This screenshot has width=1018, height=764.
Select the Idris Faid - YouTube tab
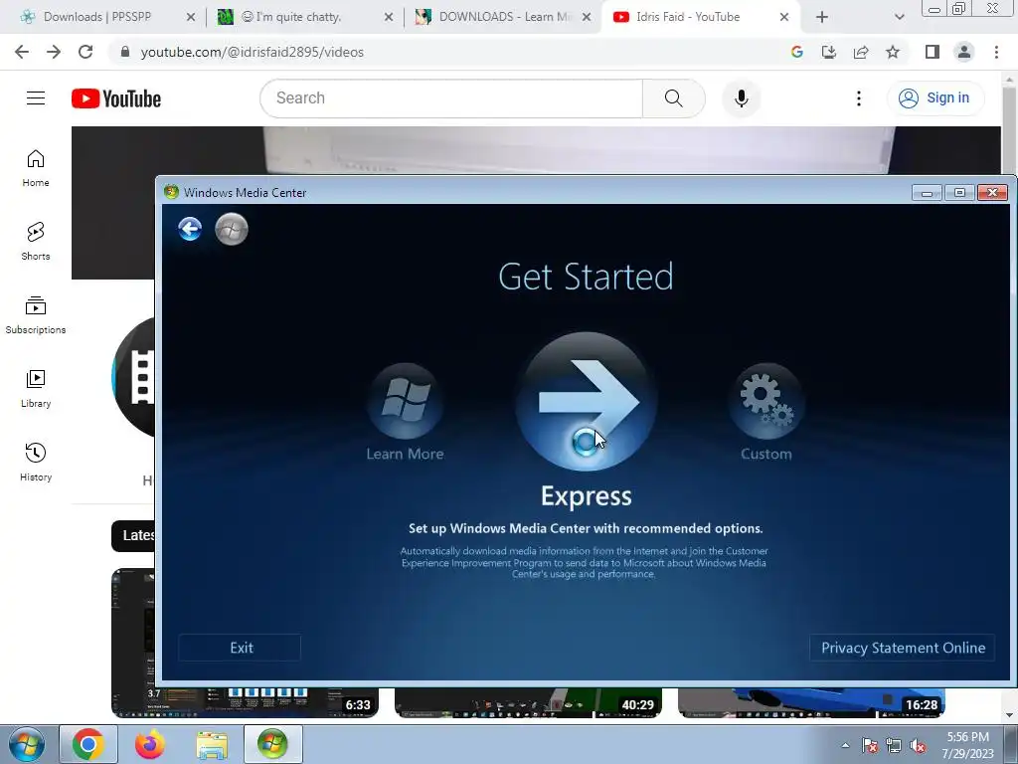pyautogui.click(x=688, y=17)
